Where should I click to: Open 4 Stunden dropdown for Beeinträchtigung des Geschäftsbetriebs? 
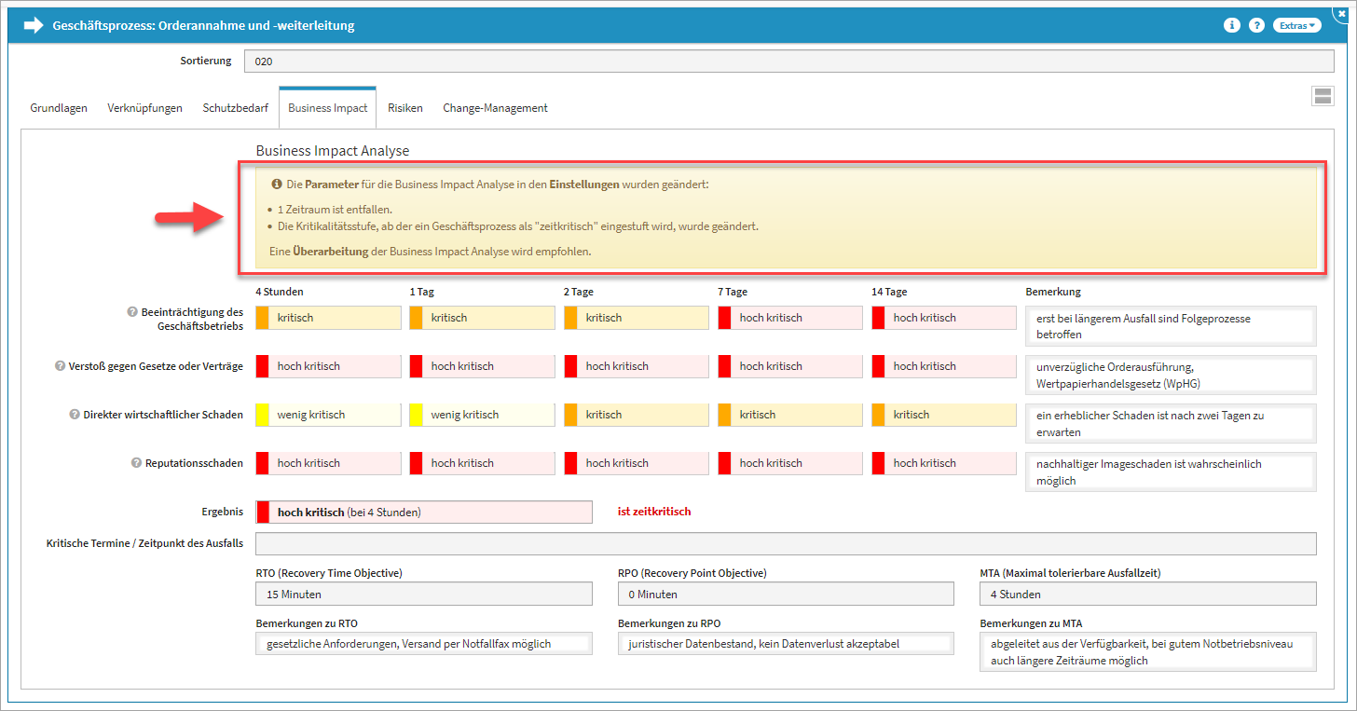(328, 318)
